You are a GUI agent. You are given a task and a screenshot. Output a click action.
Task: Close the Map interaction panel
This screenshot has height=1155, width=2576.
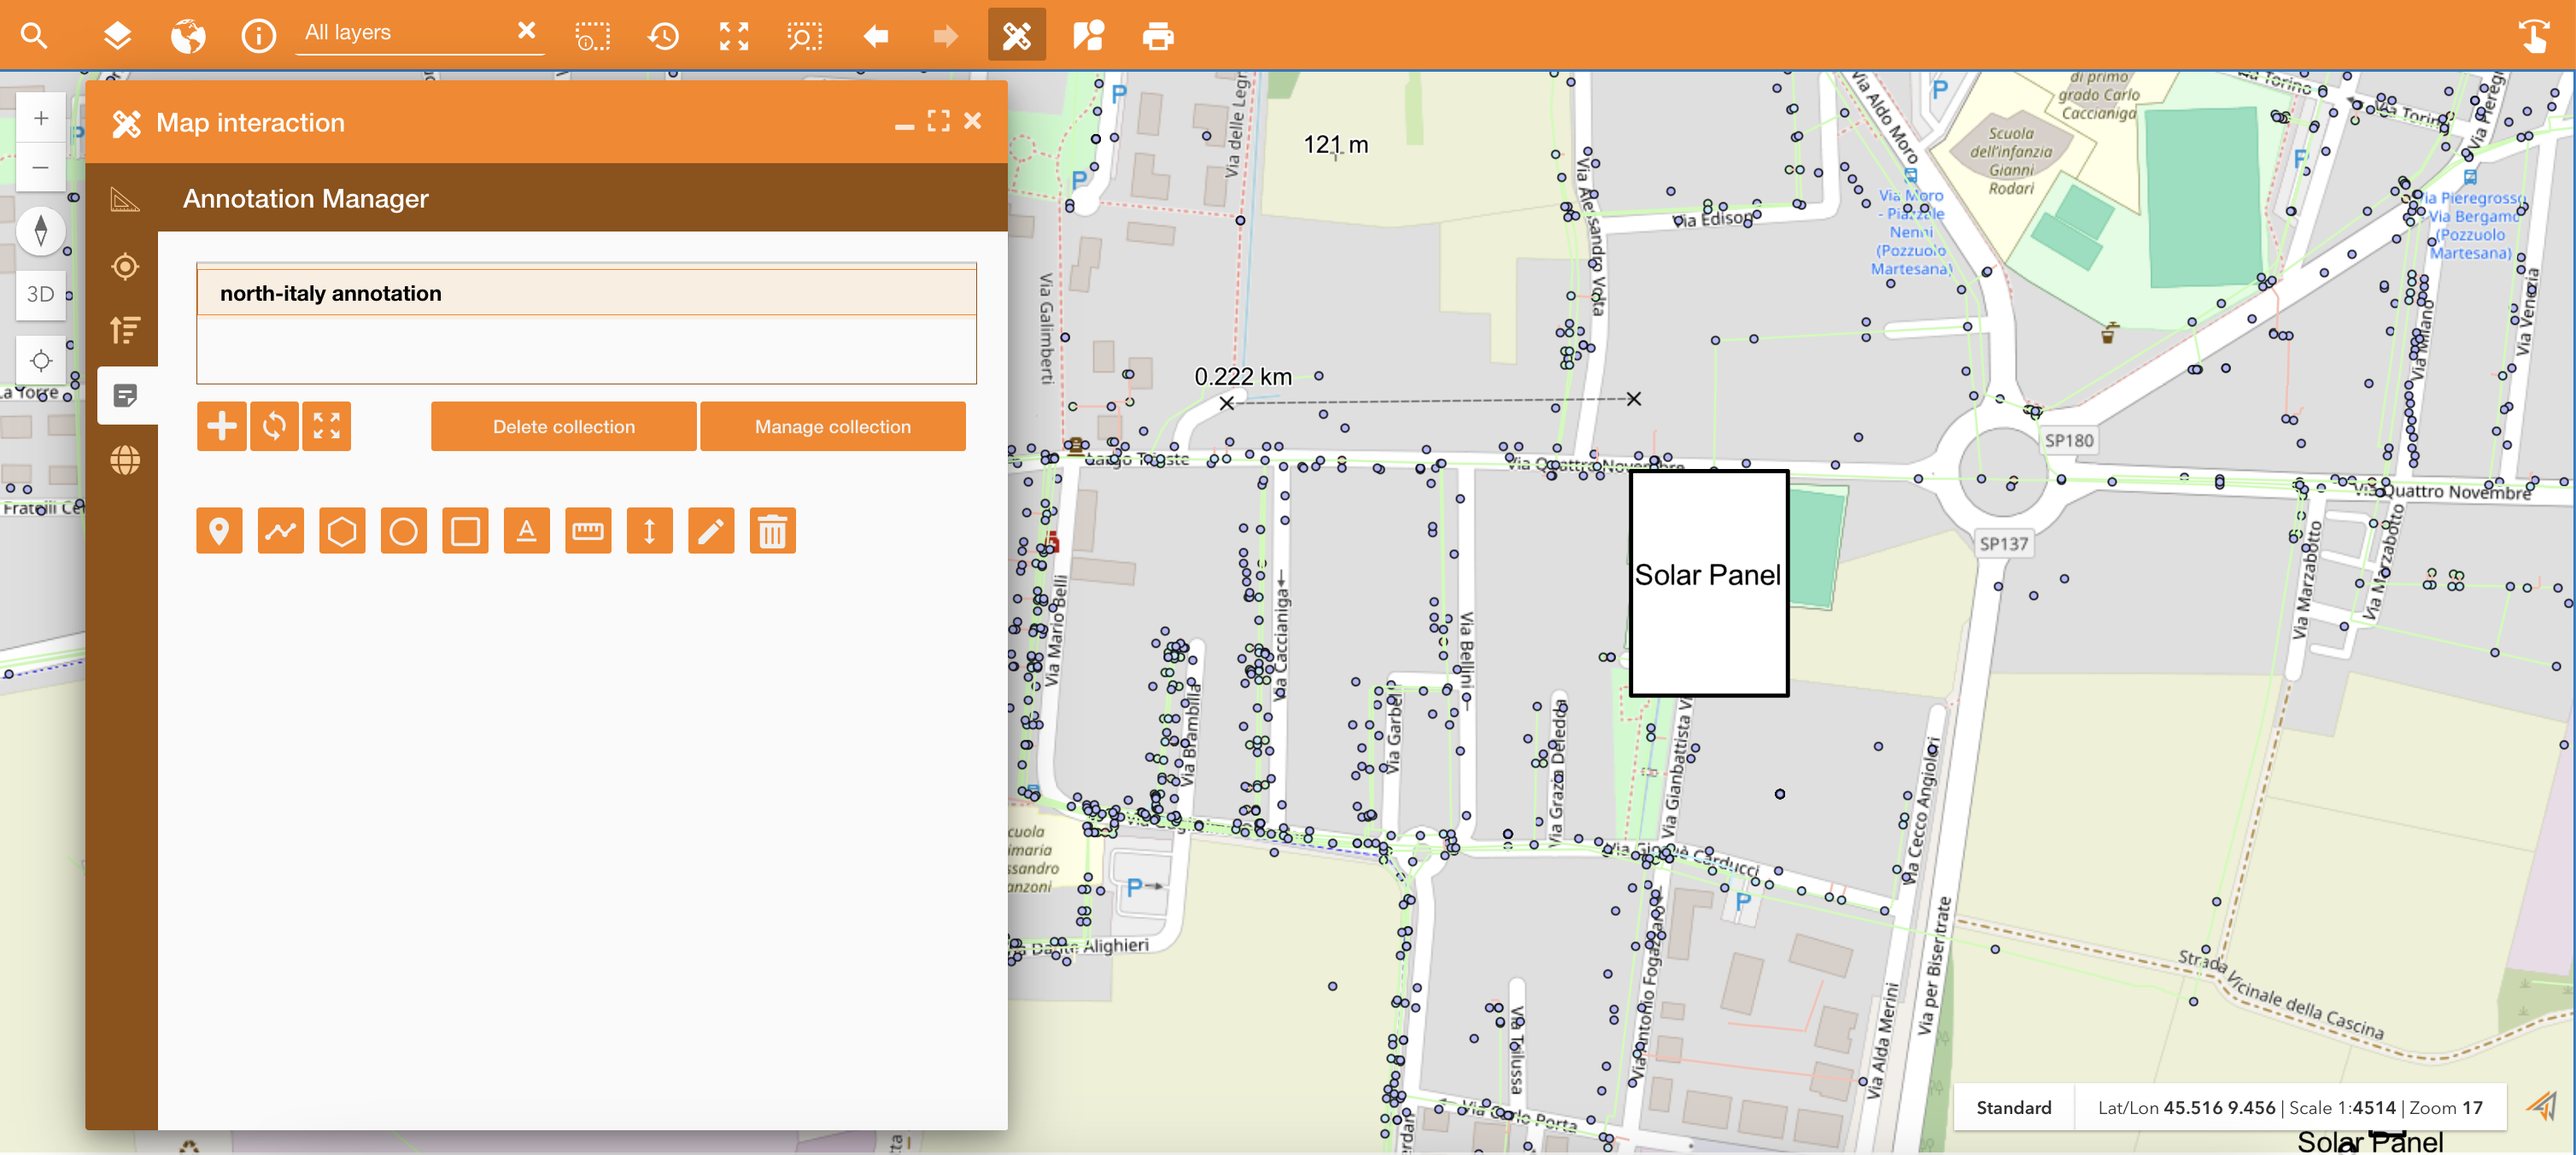(x=972, y=121)
